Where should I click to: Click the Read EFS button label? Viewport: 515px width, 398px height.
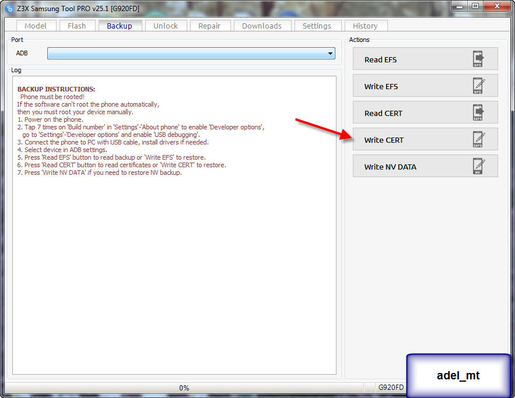tap(380, 59)
